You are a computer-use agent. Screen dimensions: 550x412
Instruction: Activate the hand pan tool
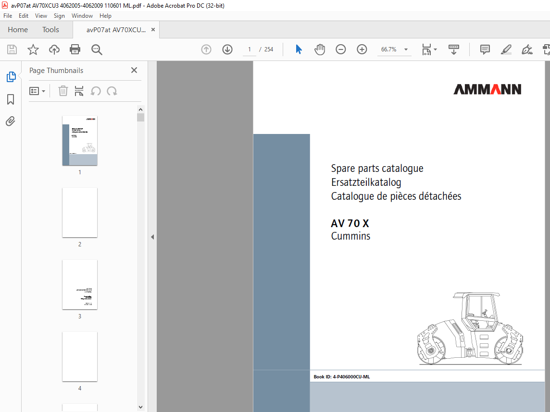320,49
